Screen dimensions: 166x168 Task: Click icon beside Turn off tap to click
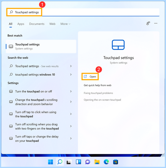pos(11,114)
